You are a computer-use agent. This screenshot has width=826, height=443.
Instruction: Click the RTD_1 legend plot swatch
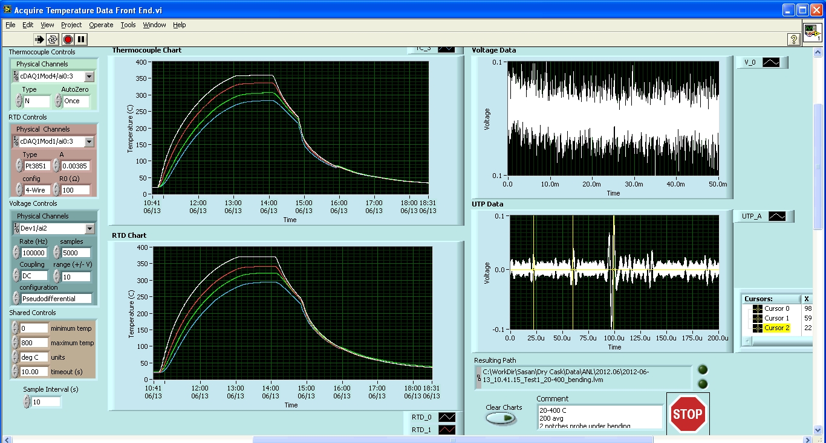point(446,430)
